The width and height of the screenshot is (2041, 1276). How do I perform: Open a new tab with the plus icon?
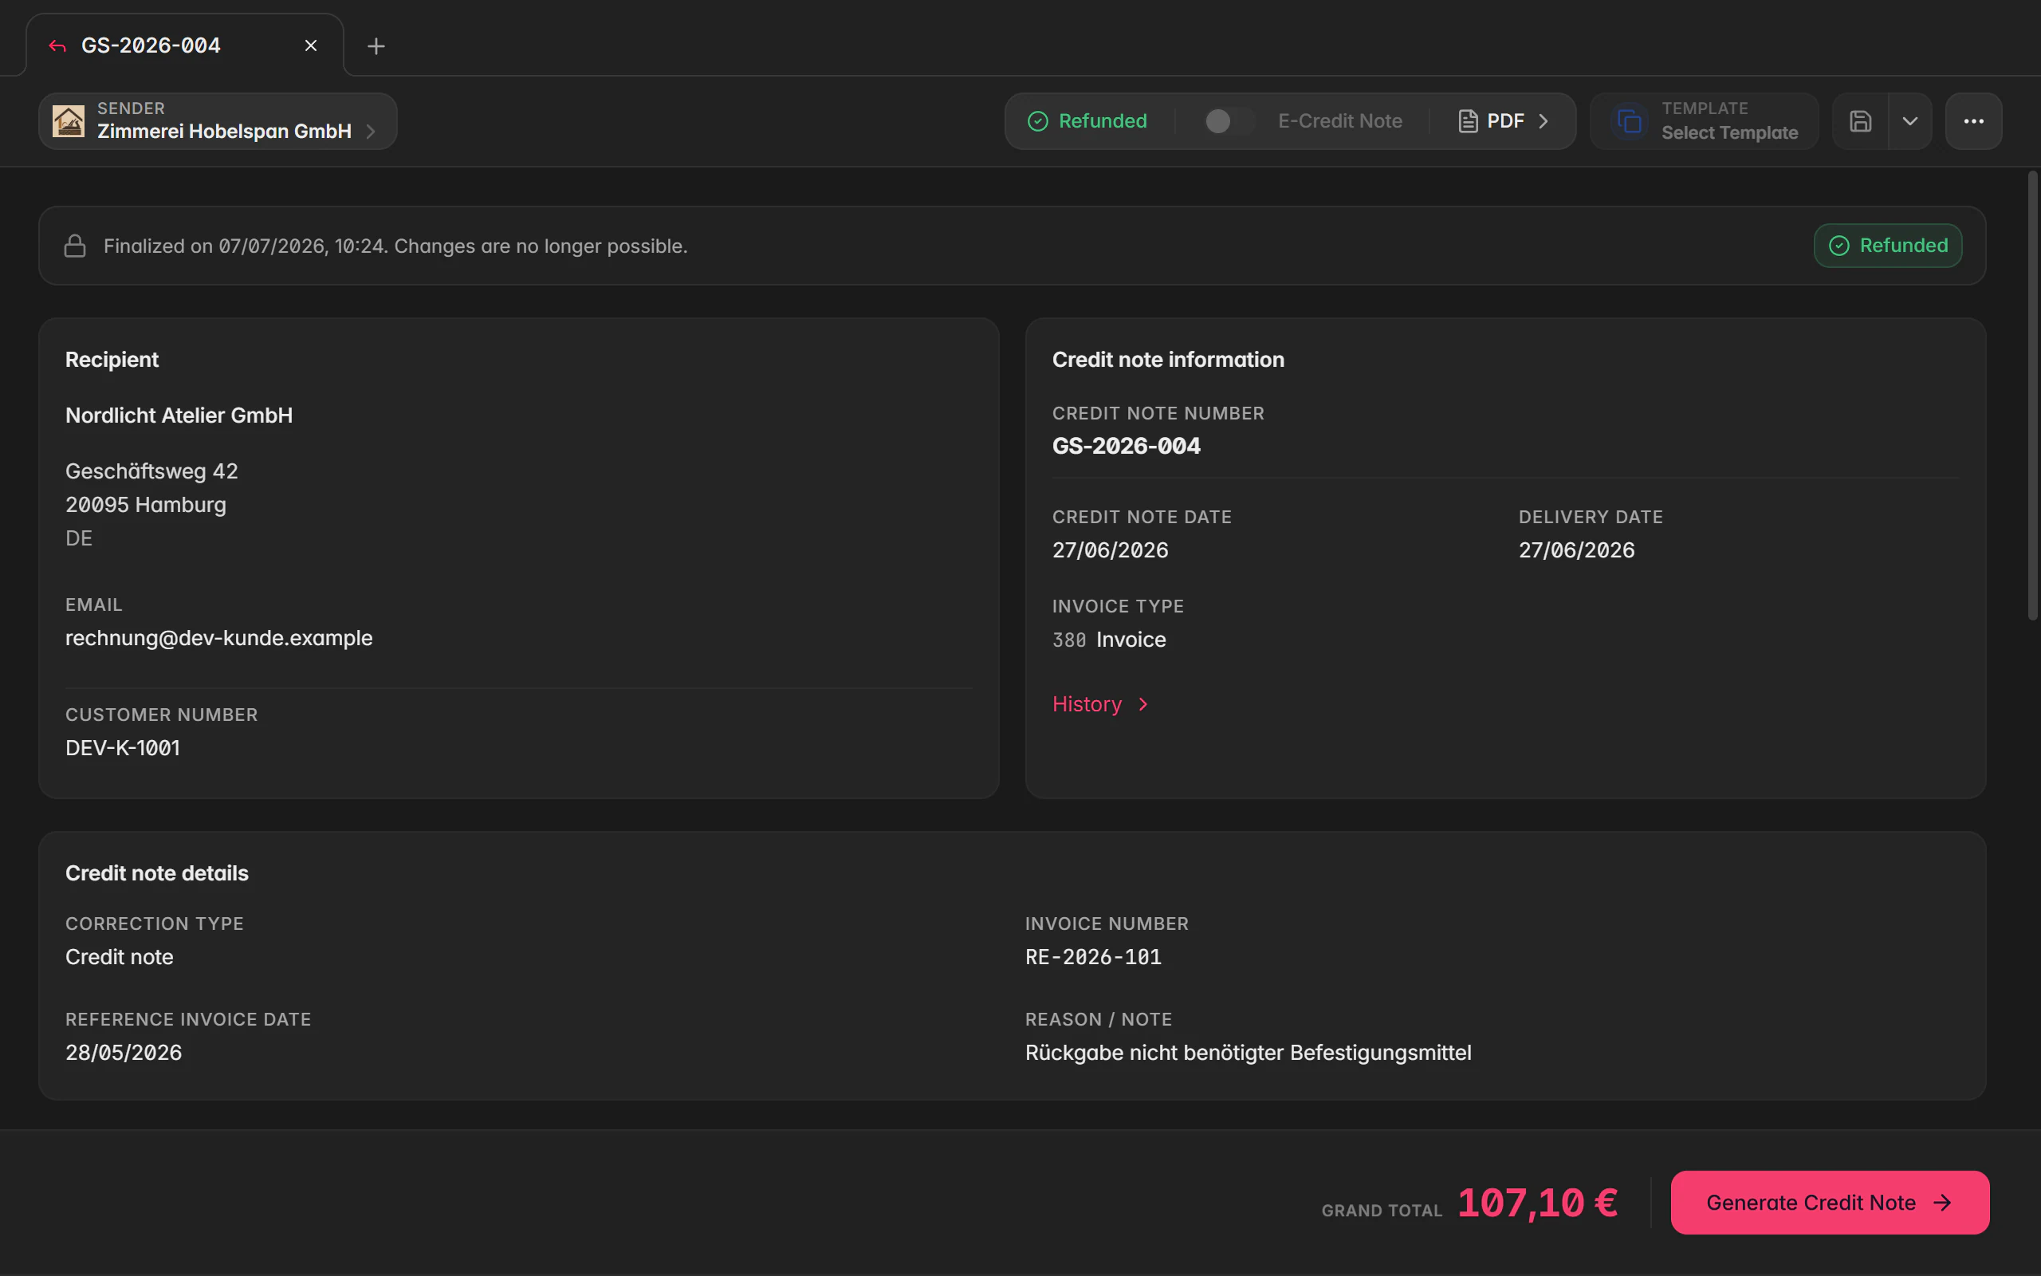[376, 45]
